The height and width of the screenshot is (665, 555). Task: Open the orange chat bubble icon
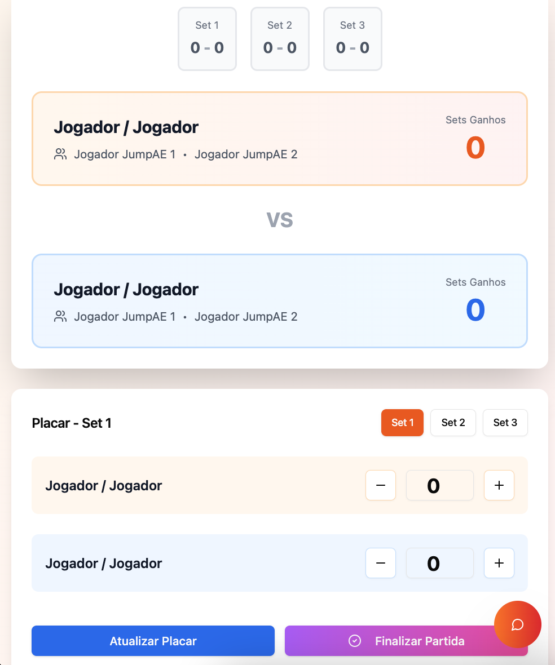(517, 624)
